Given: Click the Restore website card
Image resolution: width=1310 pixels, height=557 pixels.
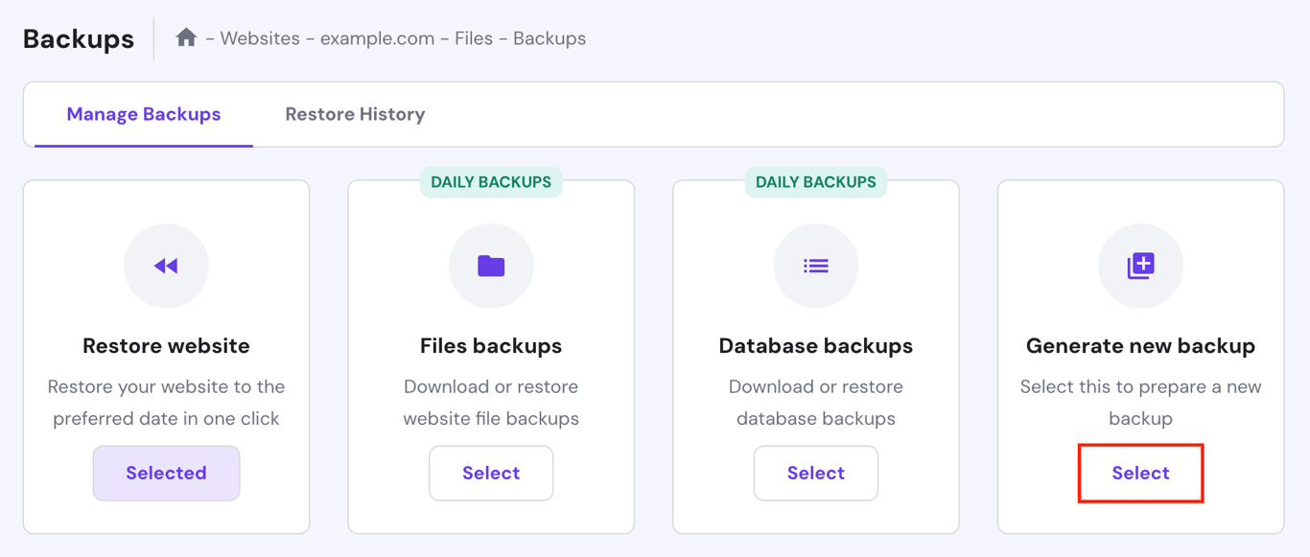Looking at the screenshot, I should (x=166, y=345).
